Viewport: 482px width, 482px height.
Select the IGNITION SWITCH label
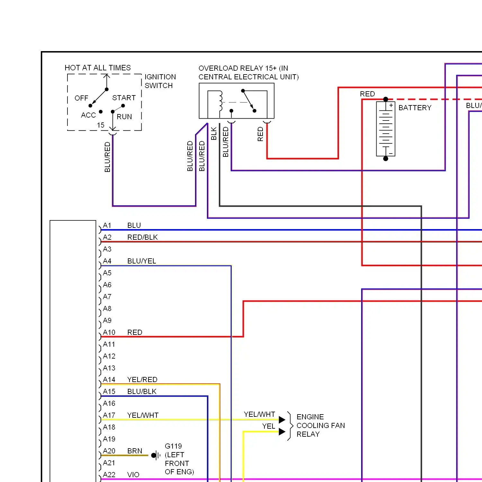pyautogui.click(x=160, y=81)
